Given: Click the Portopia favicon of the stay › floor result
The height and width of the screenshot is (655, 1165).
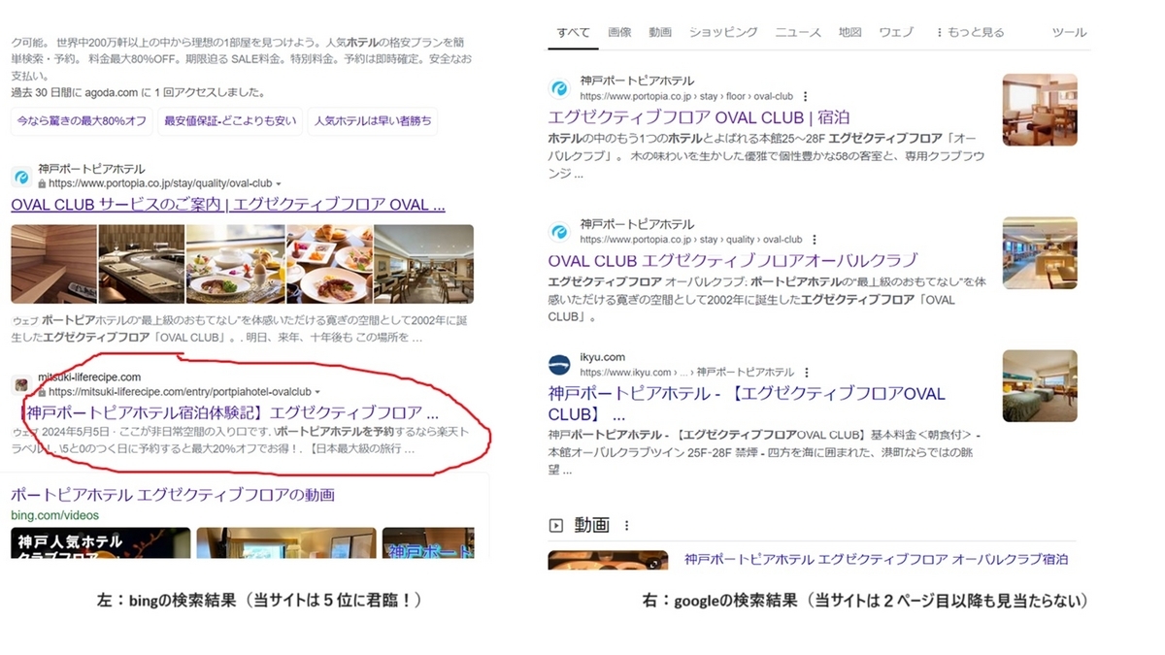Looking at the screenshot, I should click(x=559, y=88).
